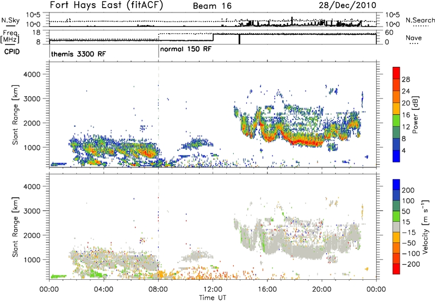This screenshot has height=301, width=435.
Task: Click the velocity panel 'Slant Range [km]' label
Action: (x=15, y=227)
